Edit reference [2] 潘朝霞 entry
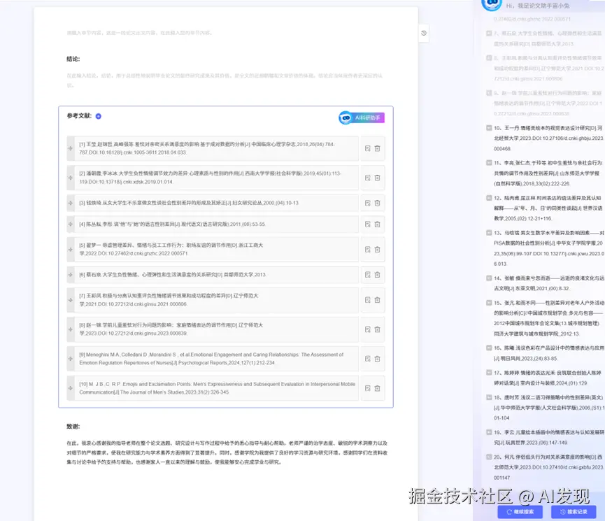The width and height of the screenshot is (605, 521). pyautogui.click(x=368, y=178)
